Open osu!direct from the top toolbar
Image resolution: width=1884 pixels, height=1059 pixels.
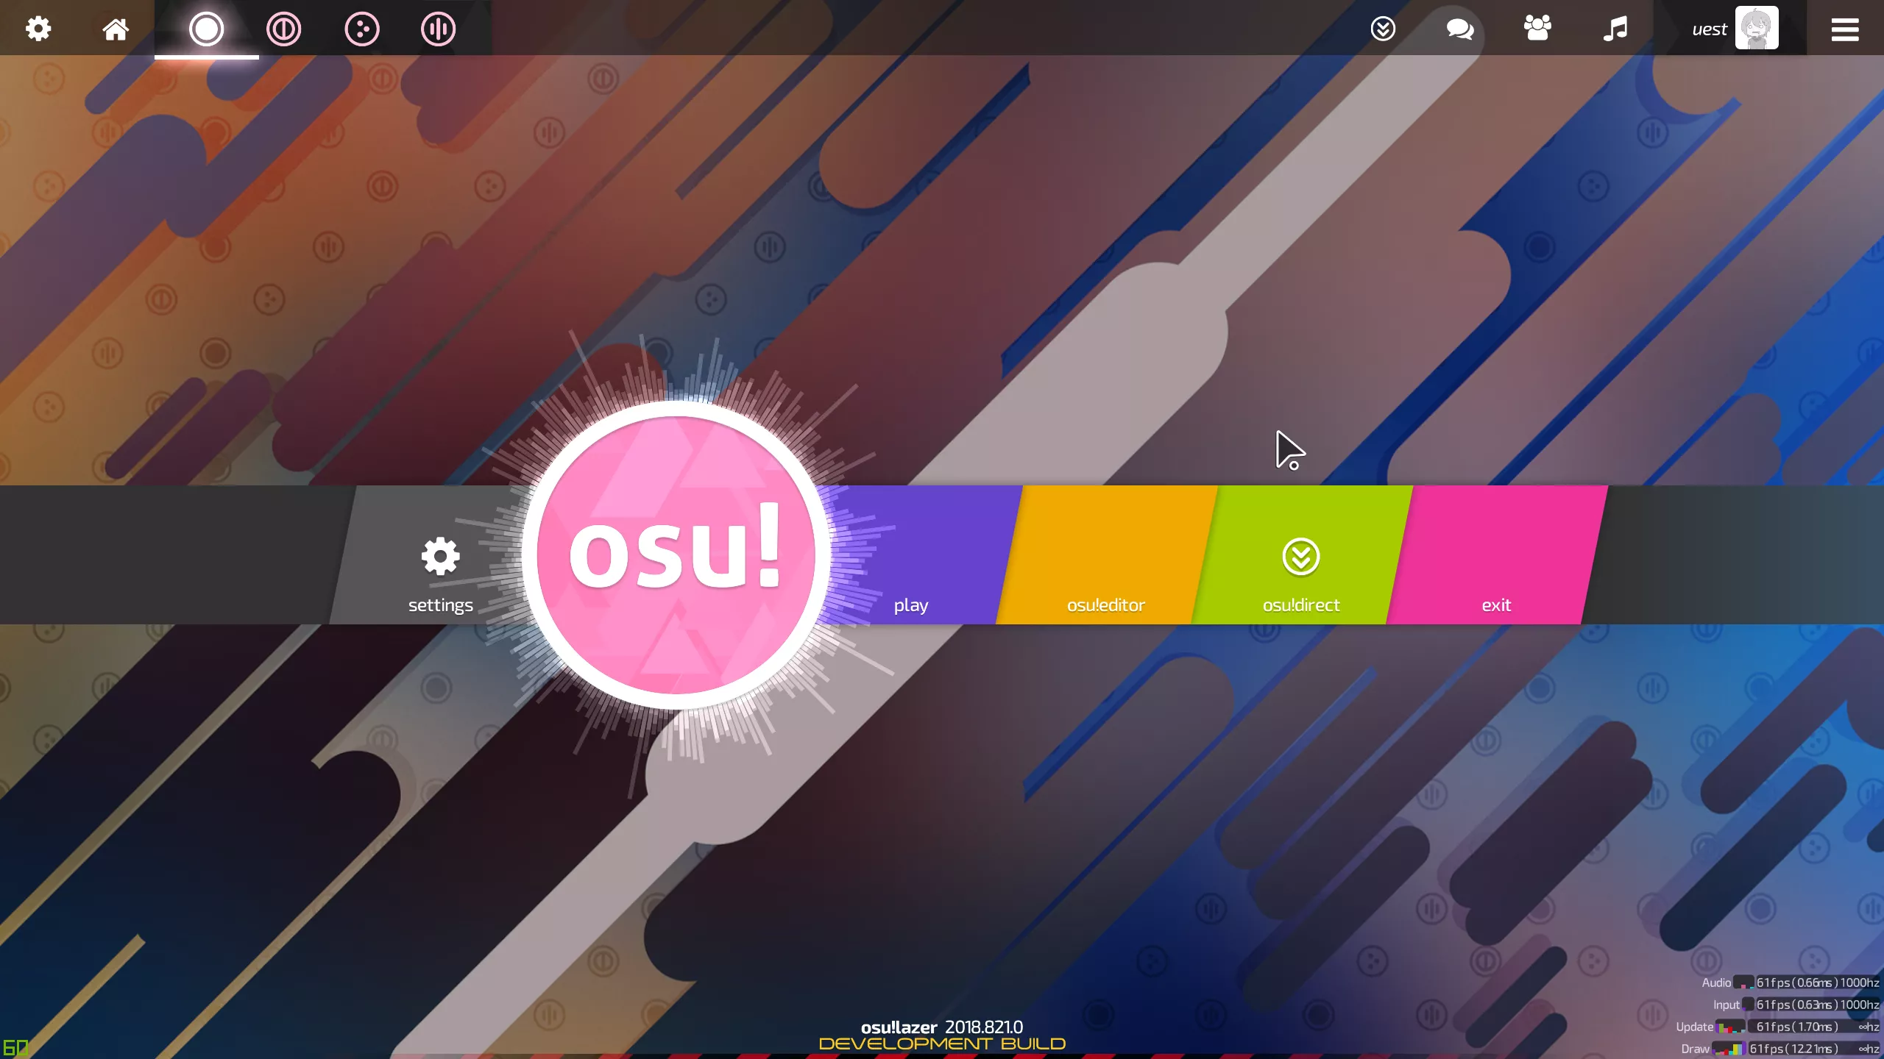click(x=1383, y=29)
